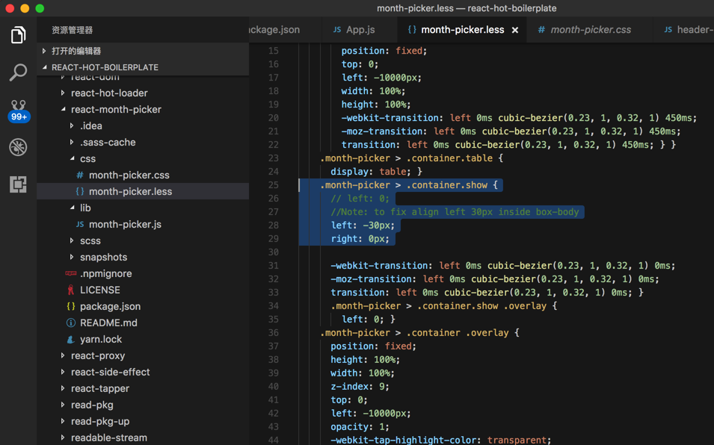The image size is (714, 445).
Task: Close the month-picker.less tab
Action: pos(514,31)
